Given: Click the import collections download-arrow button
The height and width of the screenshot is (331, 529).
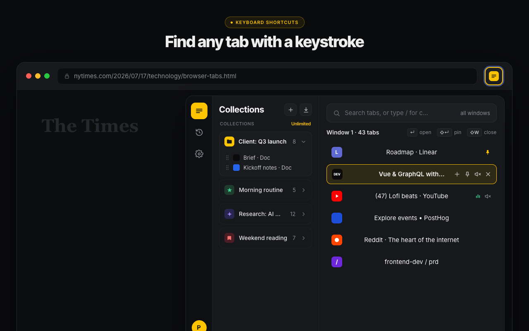Looking at the screenshot, I should (306, 110).
